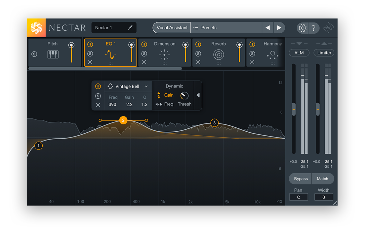
Task: Solo the selected EQ band in popup
Action: click(x=98, y=96)
